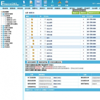The height and width of the screenshot is (100, 100).
Task: Open the 系统 globe icon in header
Action: point(24,2)
